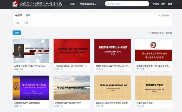This screenshot has width=182, height=112.
Task: Open the 坚定文化自信 course thumbnail
Action: [x=71, y=50]
